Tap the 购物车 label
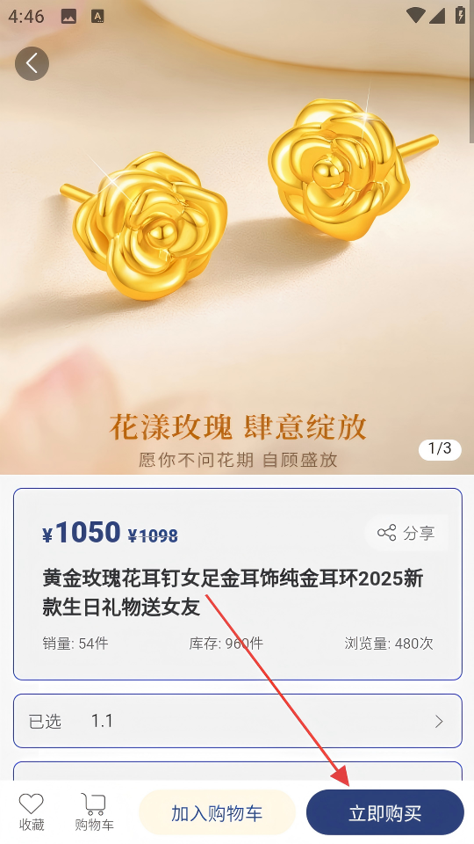This screenshot has height=844, width=474. coord(94,825)
